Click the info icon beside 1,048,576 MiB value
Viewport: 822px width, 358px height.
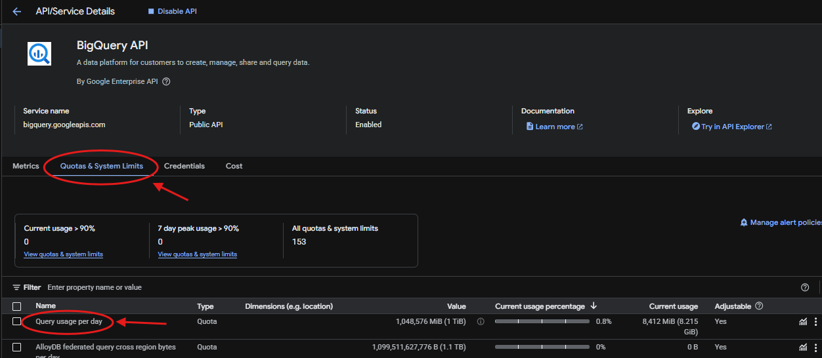click(x=481, y=322)
